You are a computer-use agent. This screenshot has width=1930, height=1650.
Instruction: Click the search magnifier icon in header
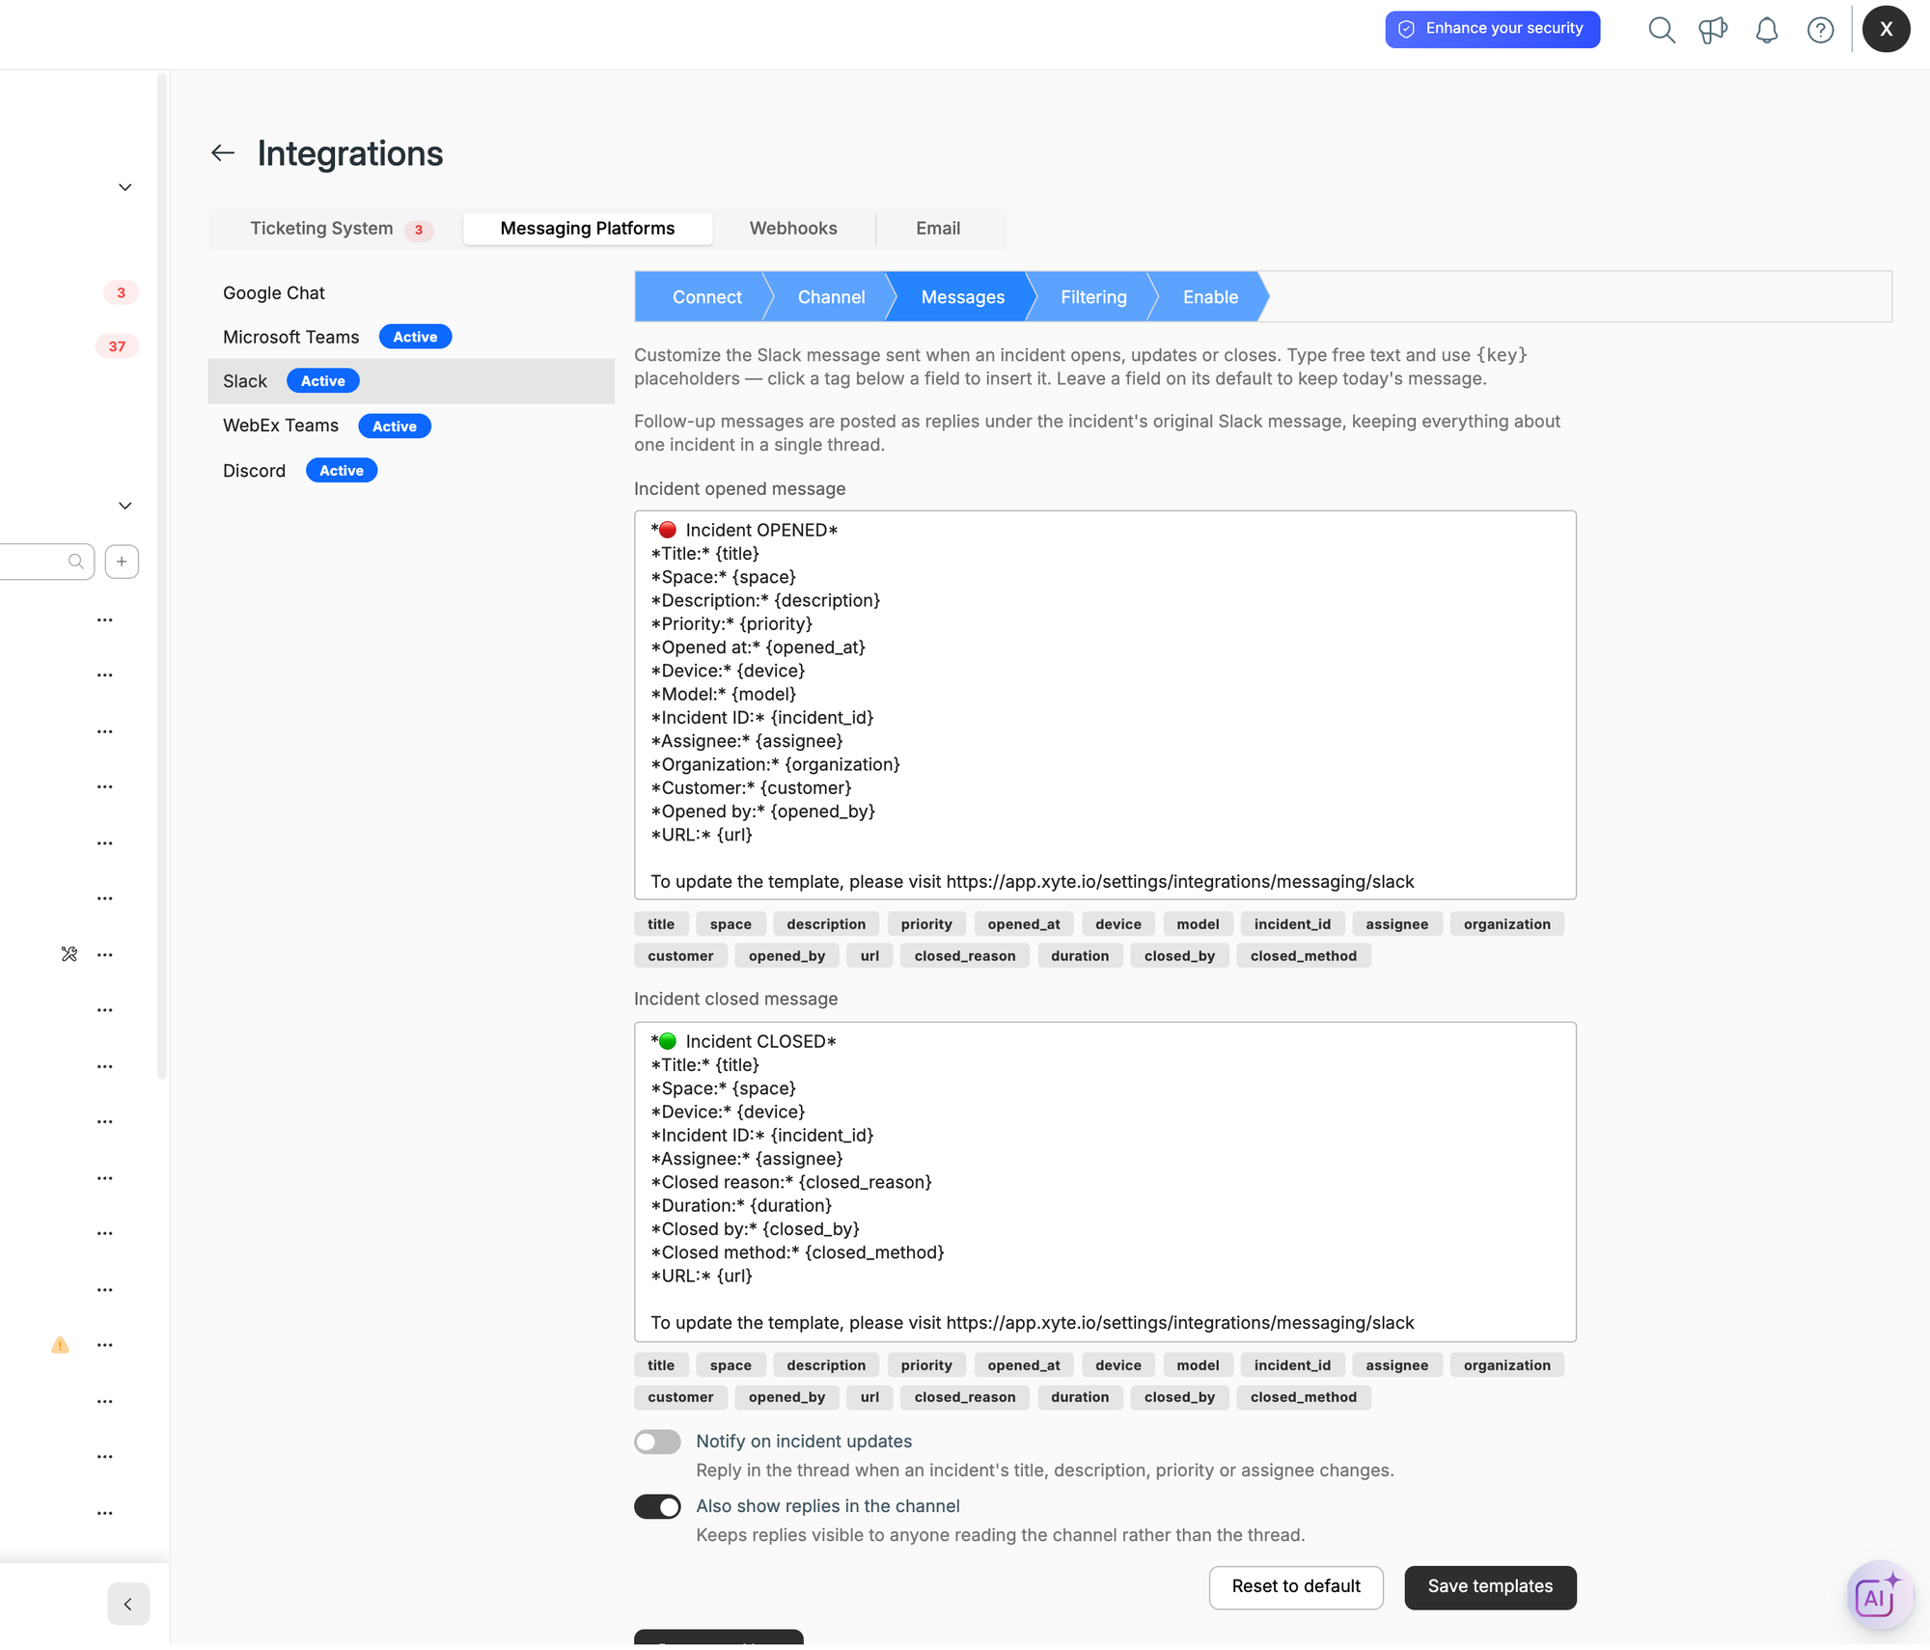(x=1661, y=30)
